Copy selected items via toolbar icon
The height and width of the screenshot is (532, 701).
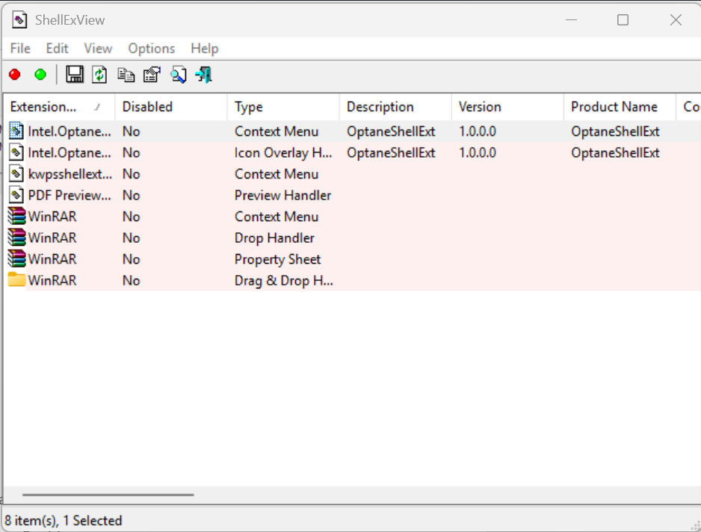point(126,75)
